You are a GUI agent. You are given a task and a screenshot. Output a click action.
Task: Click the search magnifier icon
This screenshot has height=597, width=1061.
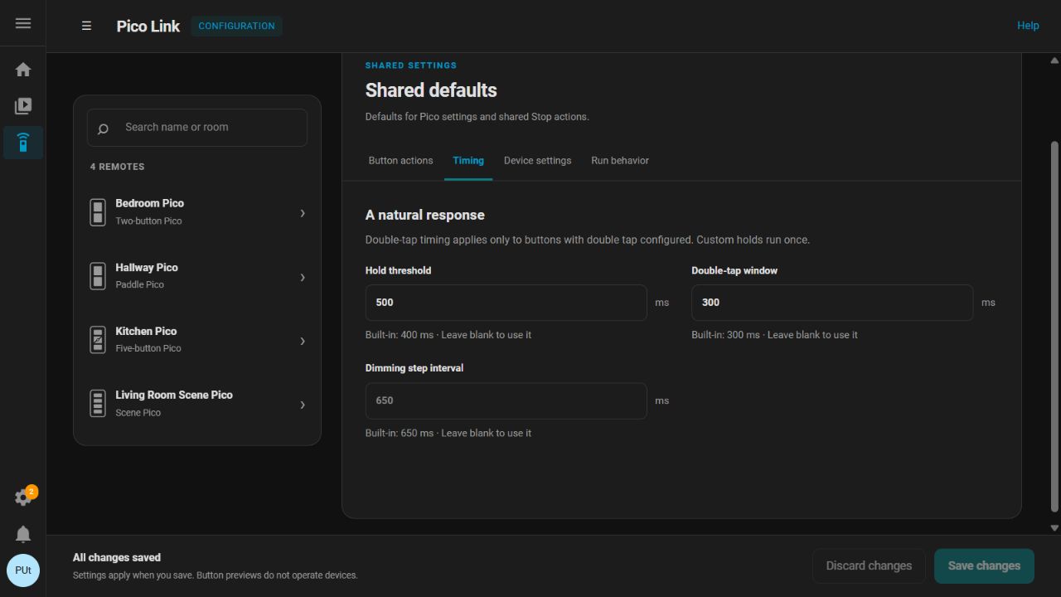pos(103,129)
